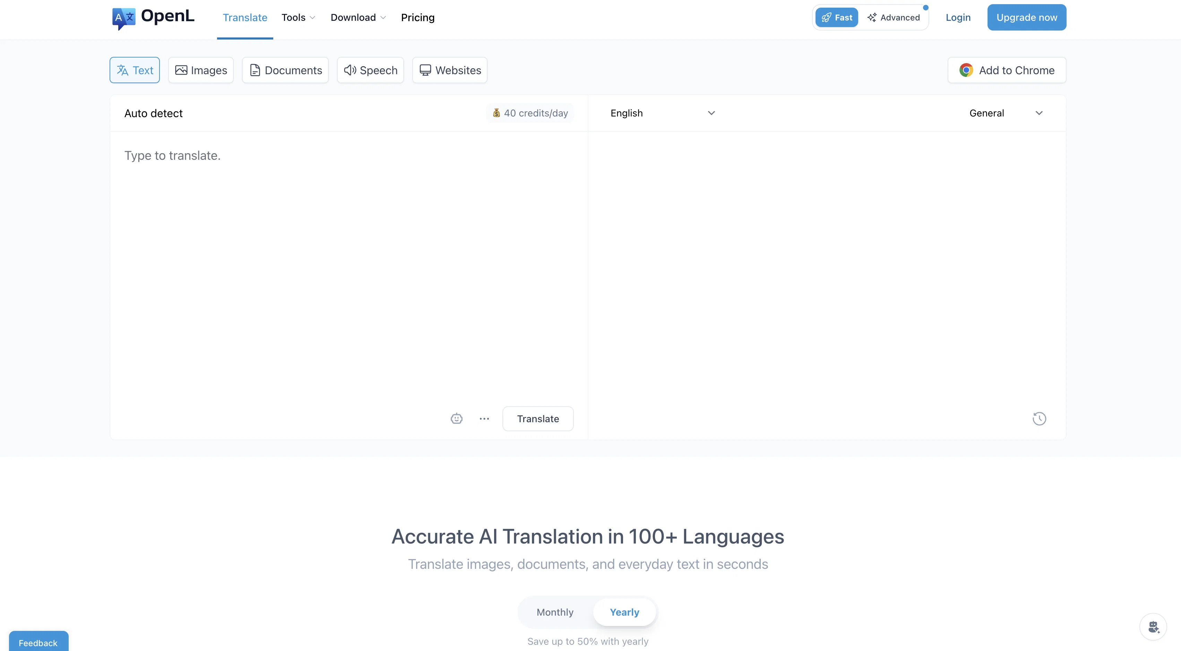Select the Text translation tab
This screenshot has height=651, width=1181.
pos(135,70)
